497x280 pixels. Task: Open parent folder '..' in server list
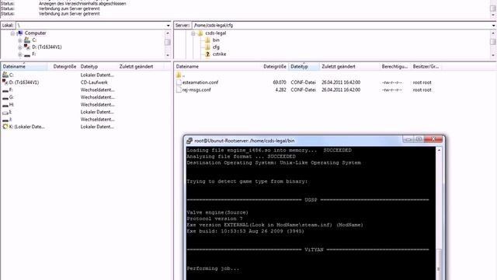pyautogui.click(x=180, y=75)
